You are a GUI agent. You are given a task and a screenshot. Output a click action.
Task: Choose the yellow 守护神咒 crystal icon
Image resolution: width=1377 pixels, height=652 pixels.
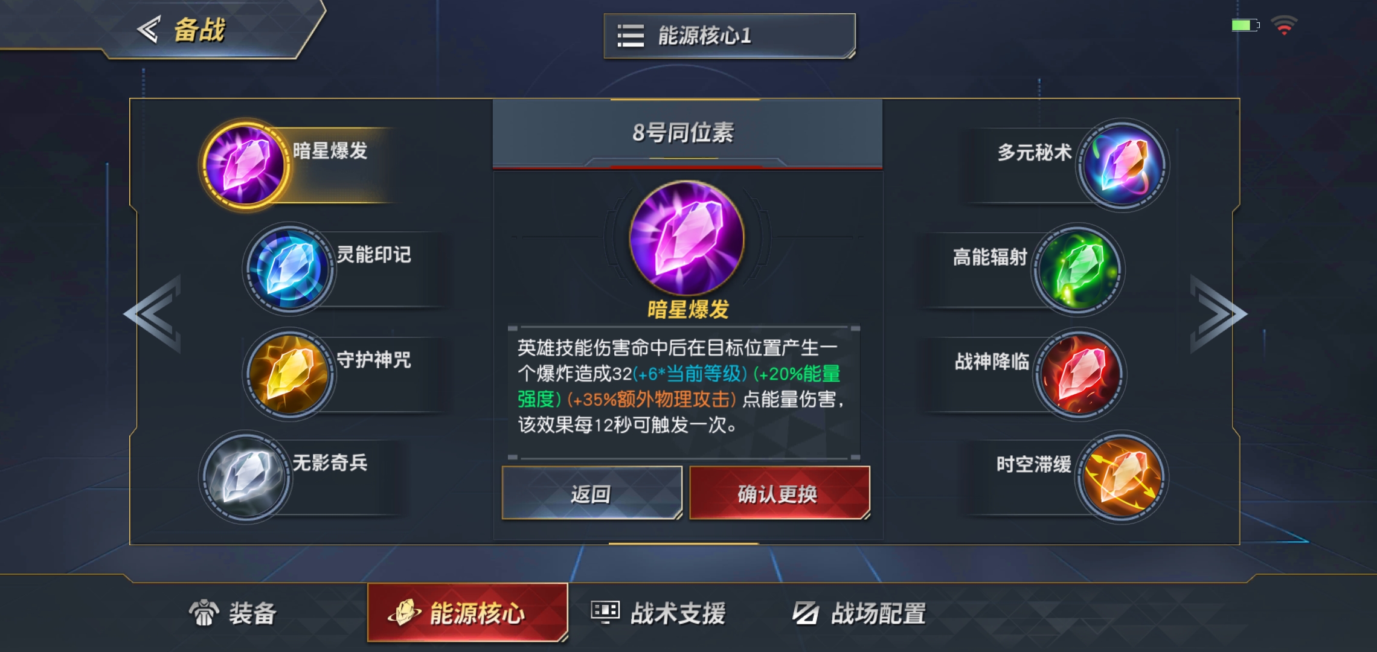(289, 374)
